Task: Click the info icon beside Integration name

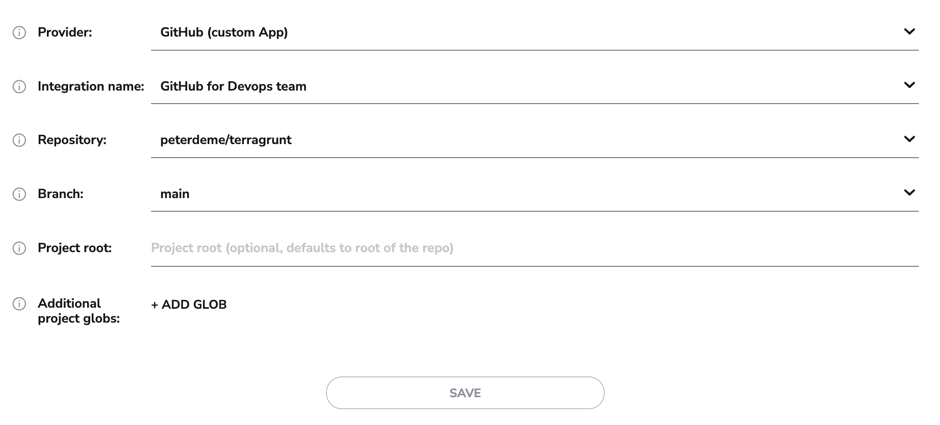Action: (19, 86)
